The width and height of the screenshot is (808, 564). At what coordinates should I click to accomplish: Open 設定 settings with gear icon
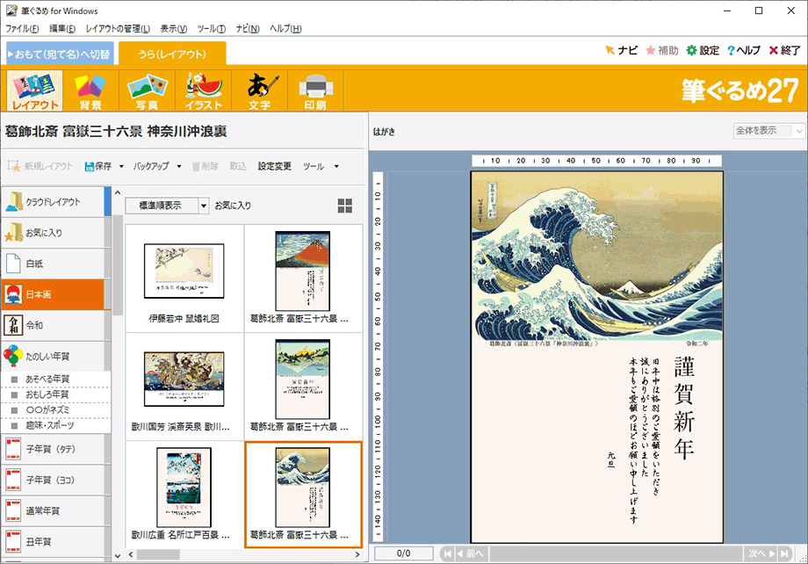pos(703,50)
